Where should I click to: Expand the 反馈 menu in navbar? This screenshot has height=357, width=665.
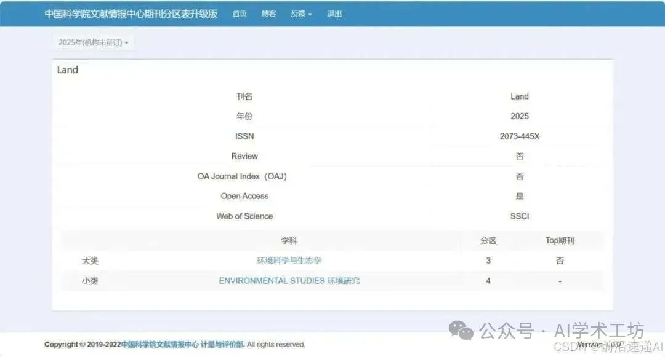click(x=301, y=14)
